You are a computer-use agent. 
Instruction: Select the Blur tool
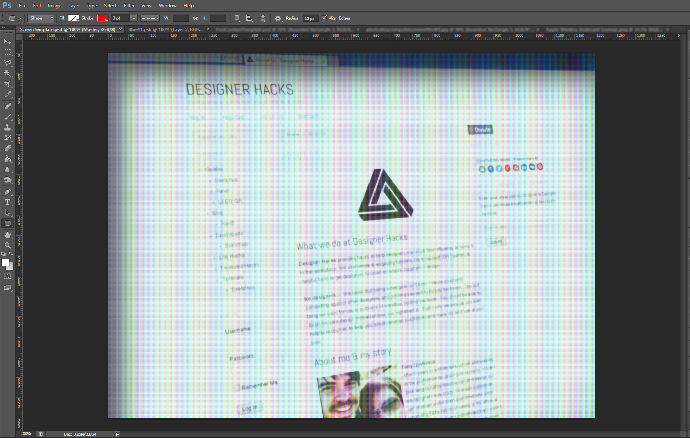(7, 170)
